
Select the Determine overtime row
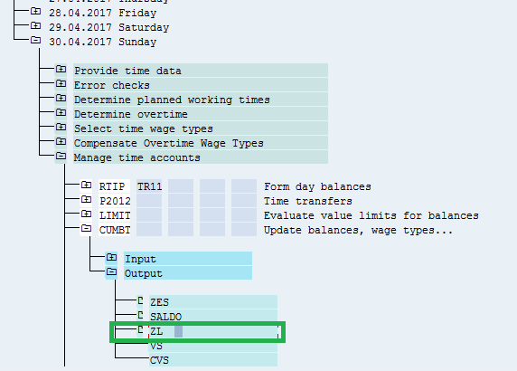201,114
